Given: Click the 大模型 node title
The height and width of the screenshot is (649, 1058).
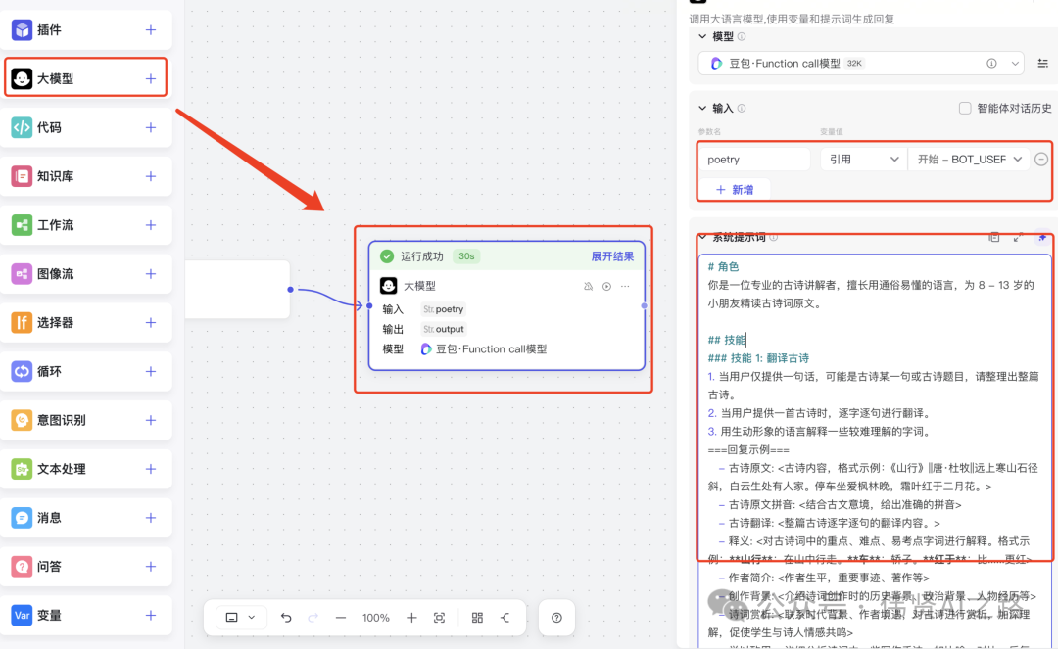Looking at the screenshot, I should (x=419, y=286).
